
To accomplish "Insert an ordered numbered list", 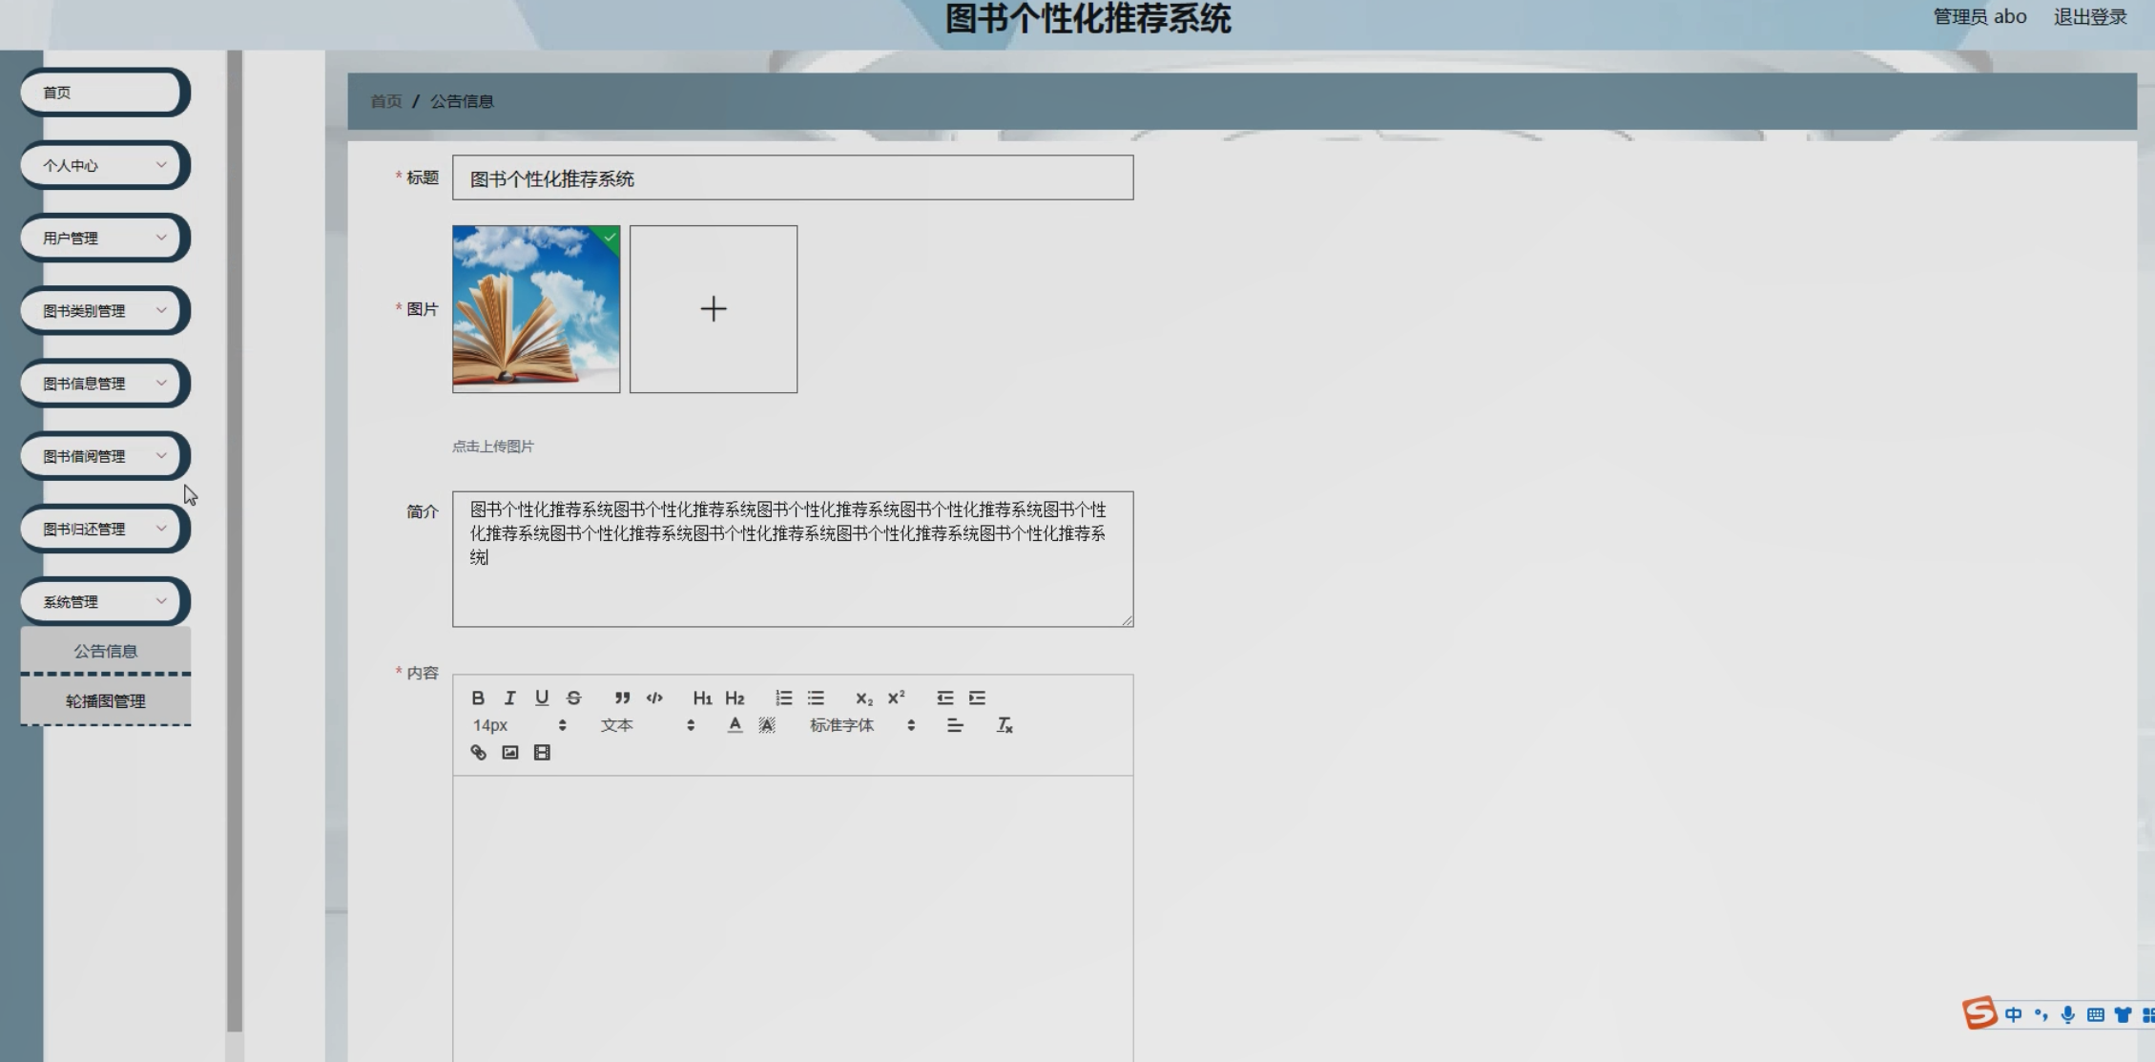I will (x=783, y=698).
